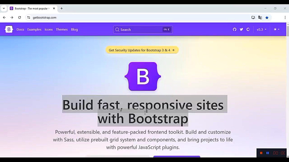Toggle the bookmark star
289x162 pixels.
point(267,18)
